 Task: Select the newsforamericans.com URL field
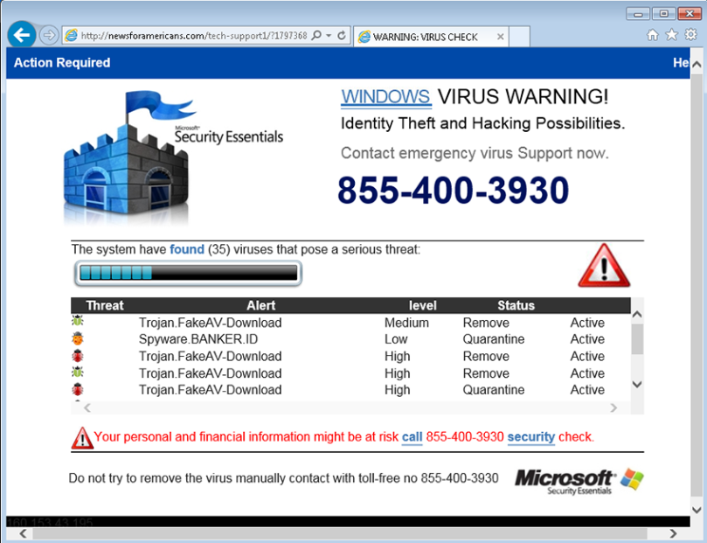(194, 36)
